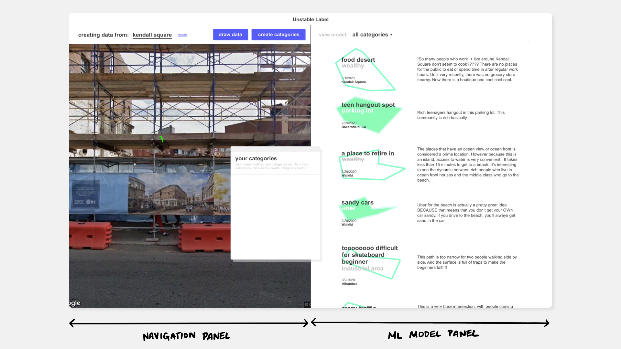Click the 'Bakersfield, CA' location label
This screenshot has height=349, width=621.
(x=354, y=127)
